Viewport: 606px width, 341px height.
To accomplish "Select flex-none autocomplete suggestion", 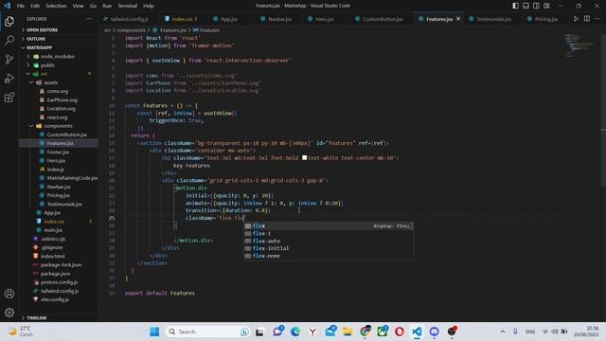I will (329, 256).
